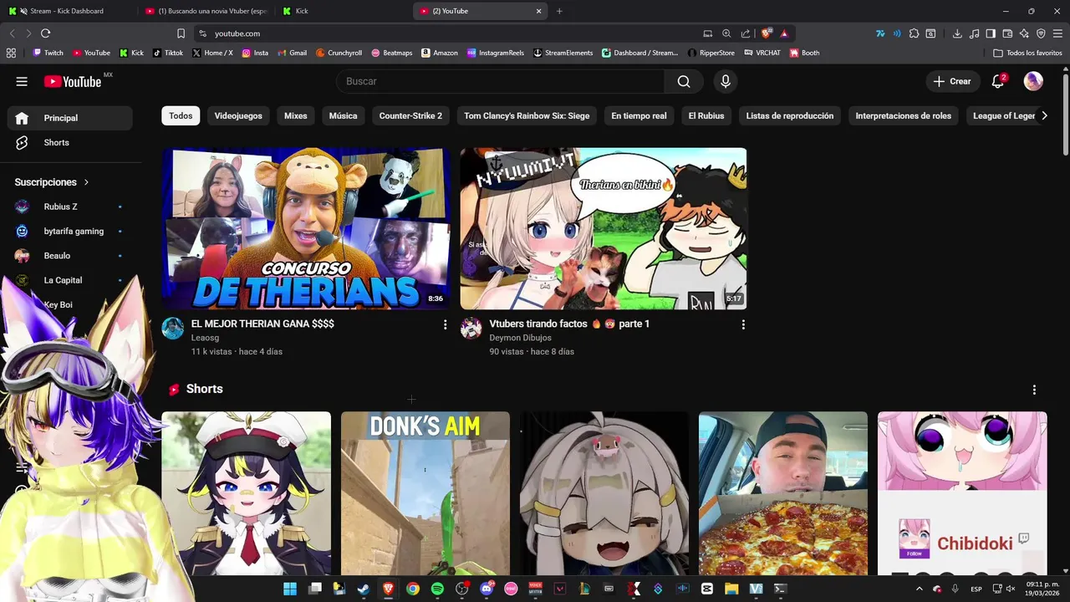Open options for Vtubers tirando factos video
The height and width of the screenshot is (602, 1070).
click(x=743, y=324)
